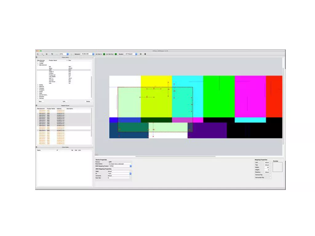315x236 pixels.
Task: Click the round dark icon at toolbar end
Action: tap(145, 54)
